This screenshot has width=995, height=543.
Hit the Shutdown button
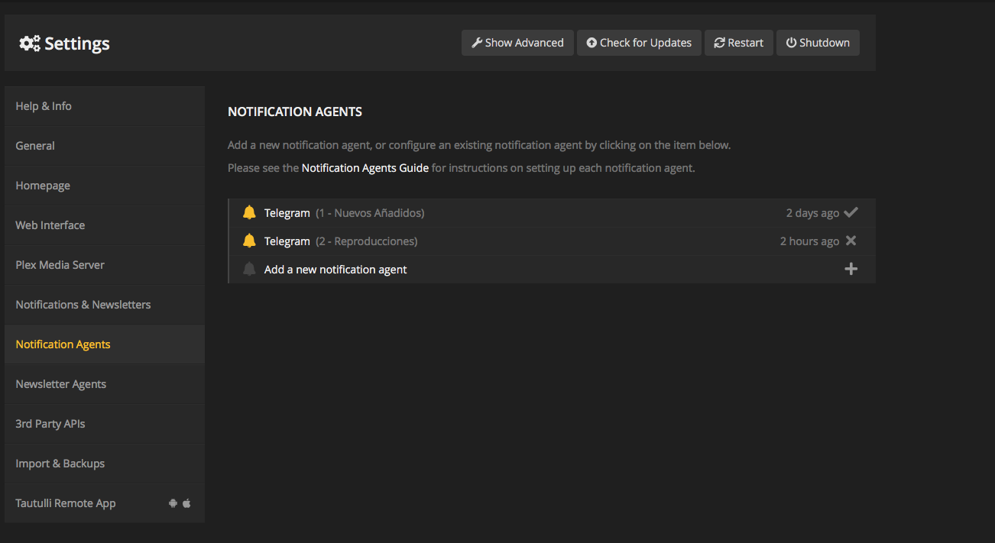click(x=818, y=43)
